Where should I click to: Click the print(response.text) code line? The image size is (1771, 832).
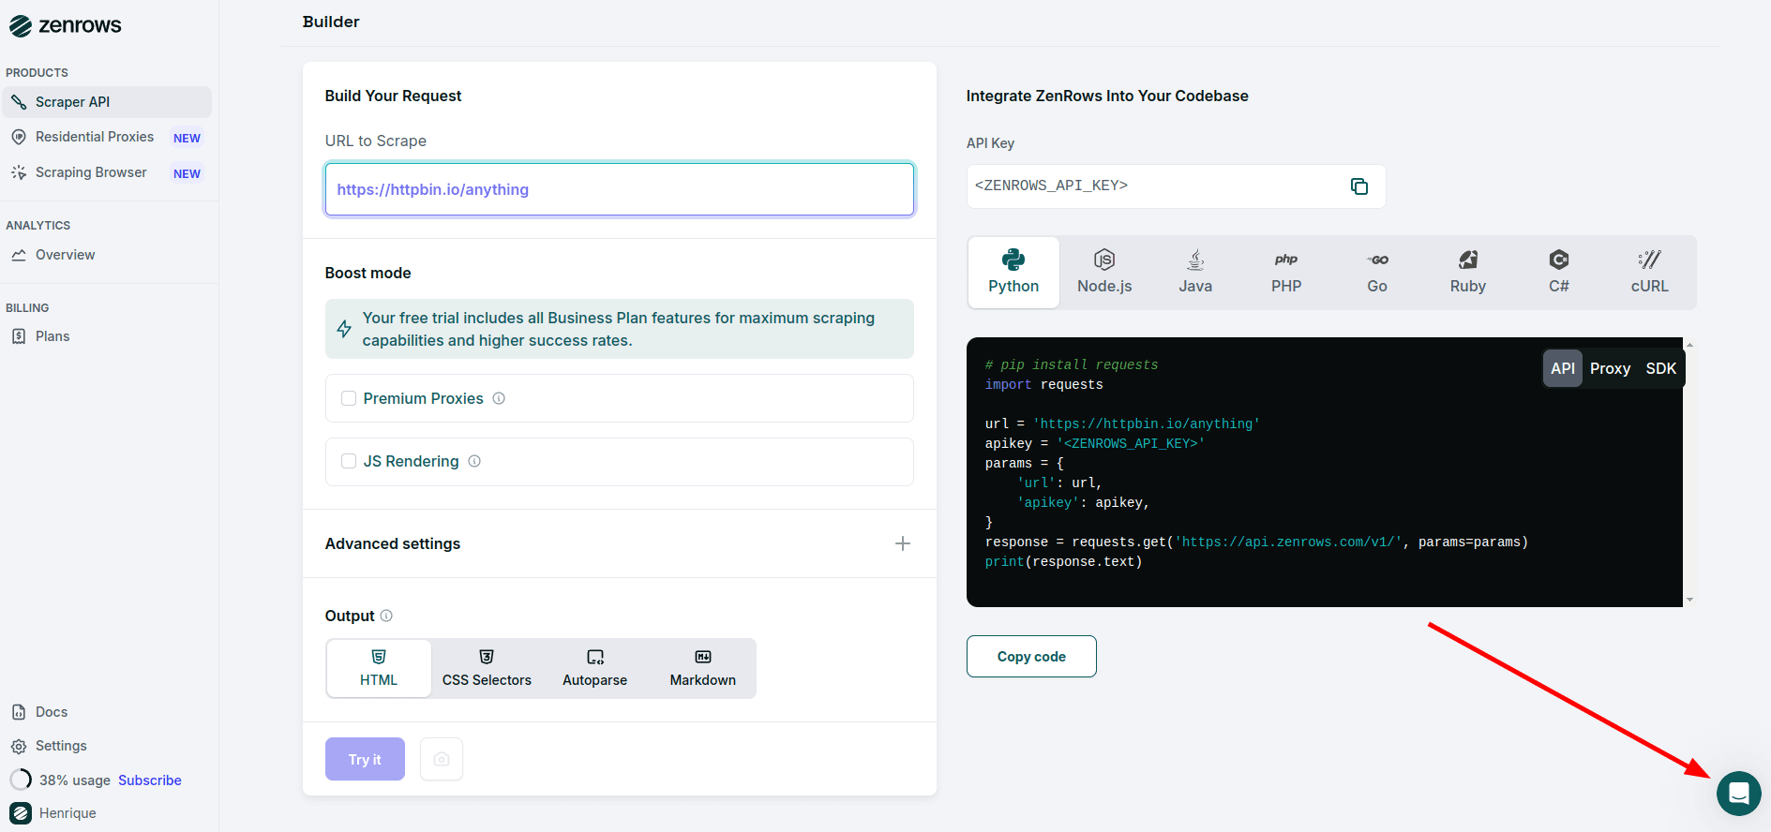point(1063,561)
